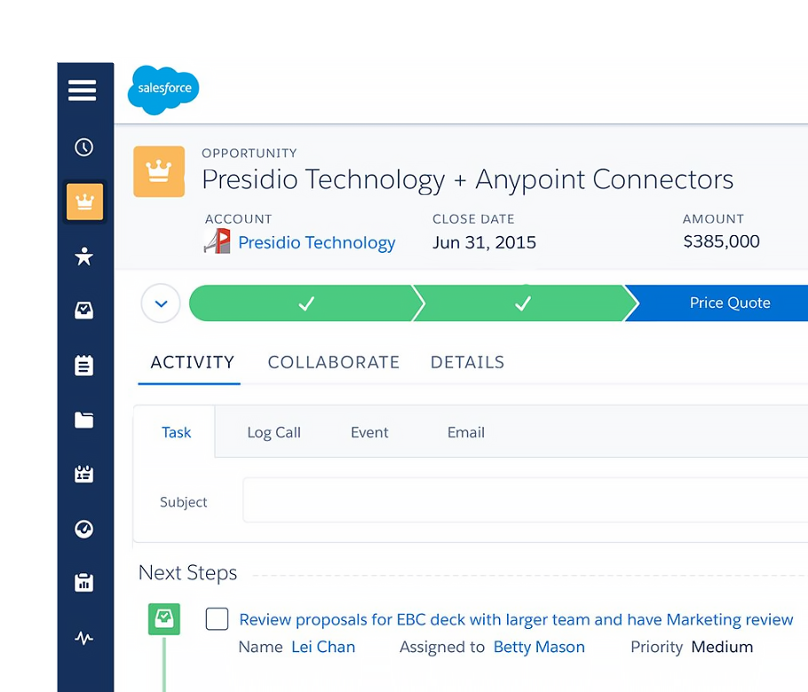808x692 pixels.
Task: Click the Lei Chan name link
Action: (x=323, y=647)
